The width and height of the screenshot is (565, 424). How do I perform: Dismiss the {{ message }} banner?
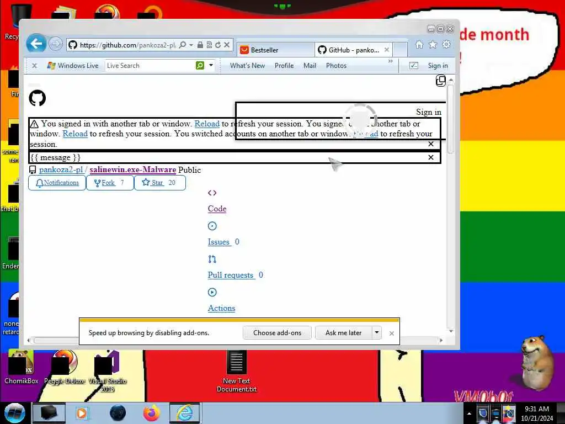click(x=430, y=157)
